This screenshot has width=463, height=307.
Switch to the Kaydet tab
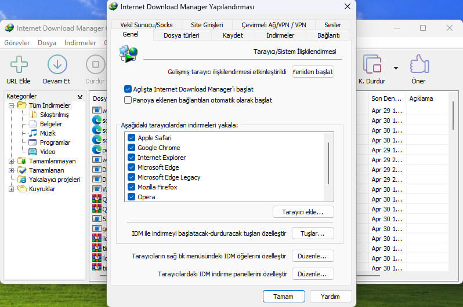coord(233,35)
